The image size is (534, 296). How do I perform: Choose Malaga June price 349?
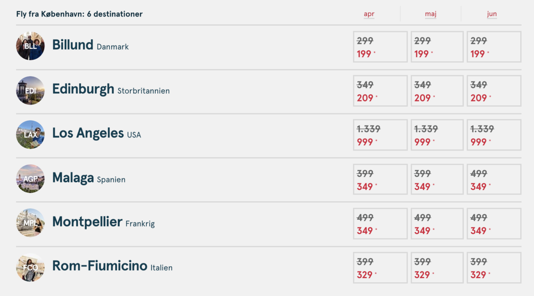[494, 179]
